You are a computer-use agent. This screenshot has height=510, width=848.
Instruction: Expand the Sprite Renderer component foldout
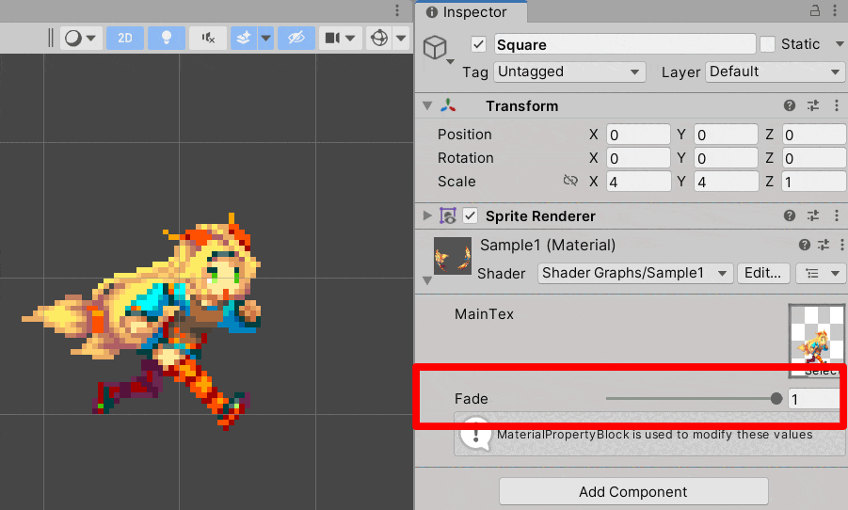point(427,215)
